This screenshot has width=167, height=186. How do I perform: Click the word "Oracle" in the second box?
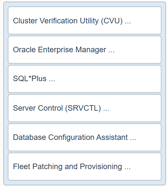point(24,50)
